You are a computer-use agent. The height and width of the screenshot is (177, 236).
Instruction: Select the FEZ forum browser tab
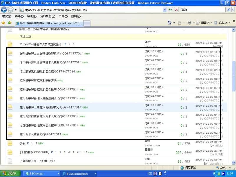tap(49, 23)
